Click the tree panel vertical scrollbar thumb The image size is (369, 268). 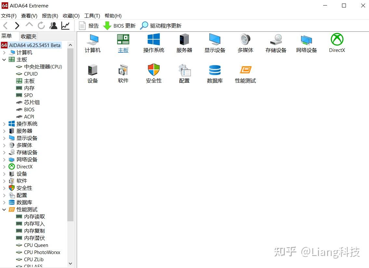tap(70, 135)
